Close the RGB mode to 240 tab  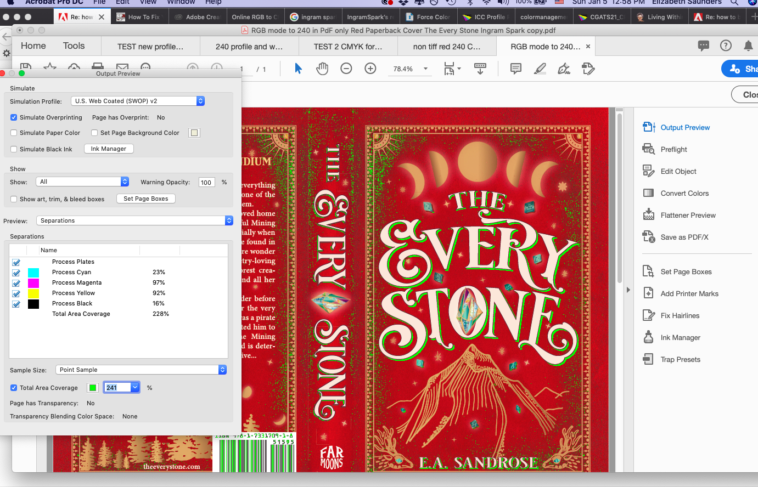(x=588, y=47)
